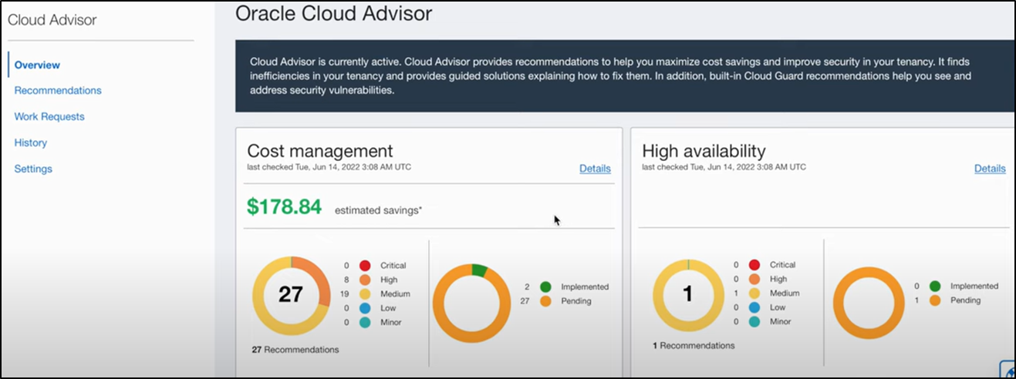Click the blue Low dot in Cost management

(366, 308)
